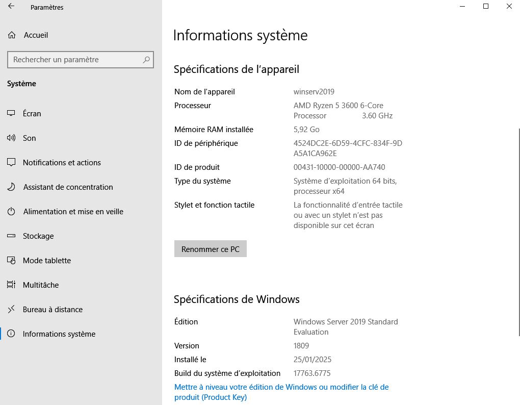Open the Bureau à distance icon
The image size is (520, 405).
[x=11, y=310]
